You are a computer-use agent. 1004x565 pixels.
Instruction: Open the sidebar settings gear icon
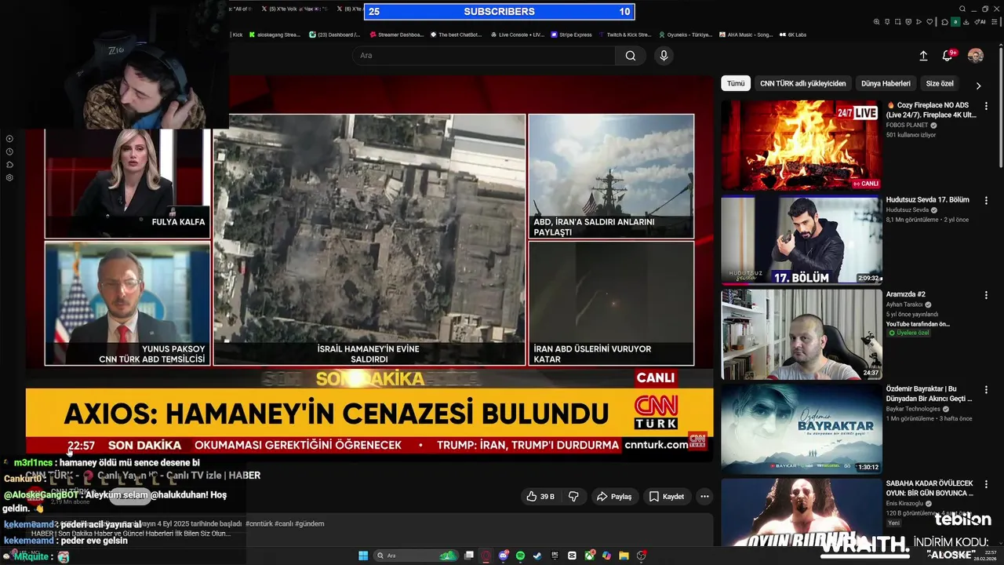(x=9, y=177)
